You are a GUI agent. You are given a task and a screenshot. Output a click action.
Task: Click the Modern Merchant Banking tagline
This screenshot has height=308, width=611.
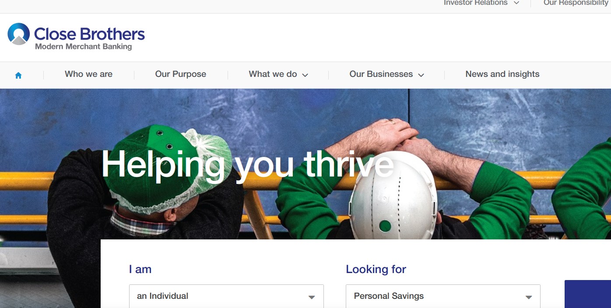pyautogui.click(x=83, y=47)
